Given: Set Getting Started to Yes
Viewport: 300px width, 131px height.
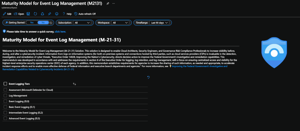Looking at the screenshot, I should (x=32, y=22).
